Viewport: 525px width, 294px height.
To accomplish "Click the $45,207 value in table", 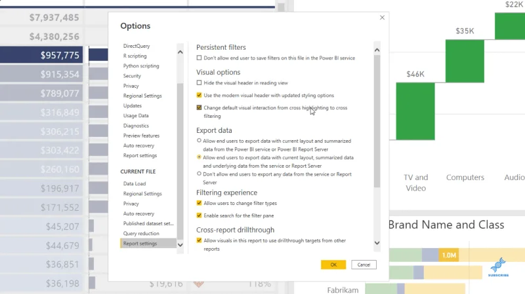I will pyautogui.click(x=62, y=226).
